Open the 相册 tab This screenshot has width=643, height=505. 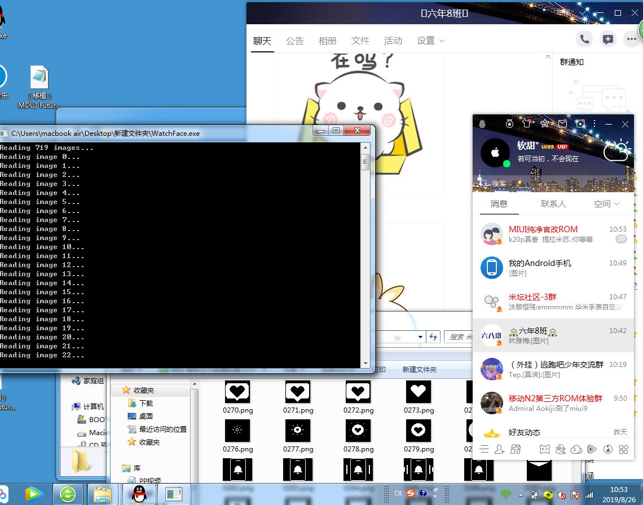(x=328, y=41)
